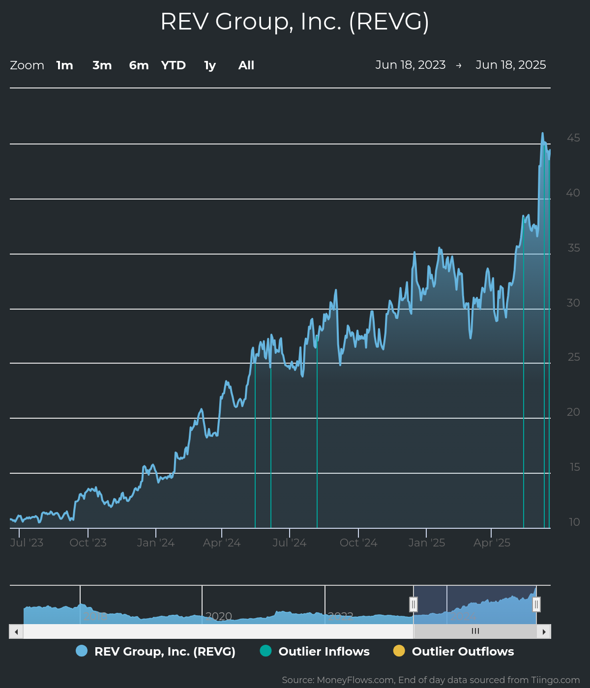Click the navigator scrollbar right arrow
590x688 pixels.
pos(544,631)
